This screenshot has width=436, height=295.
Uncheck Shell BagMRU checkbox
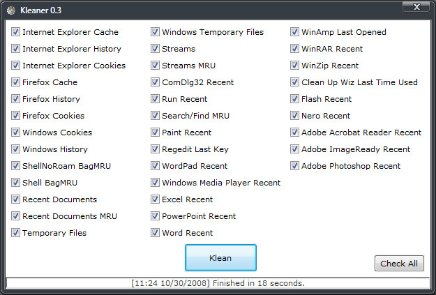15,183
